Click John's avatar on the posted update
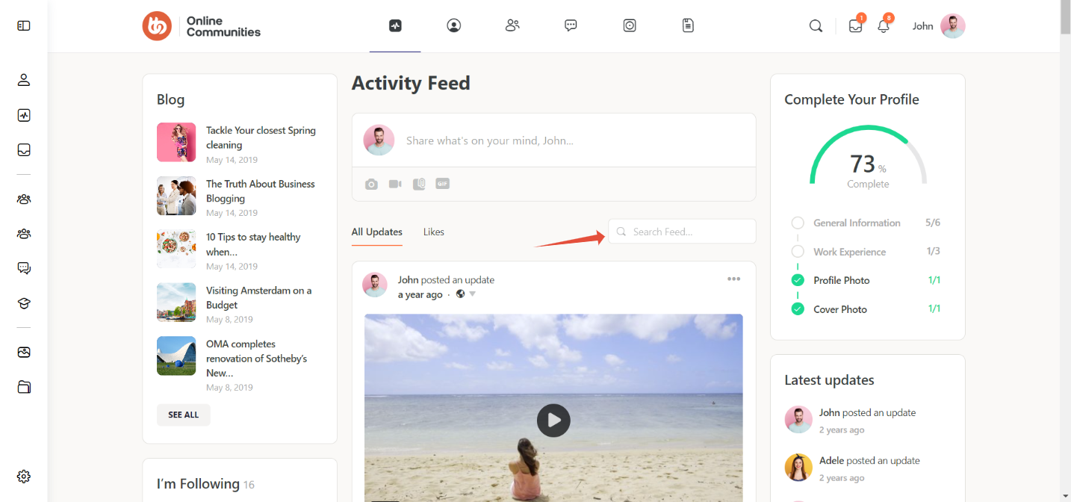Screen dimensions: 1071x502 click(x=375, y=285)
